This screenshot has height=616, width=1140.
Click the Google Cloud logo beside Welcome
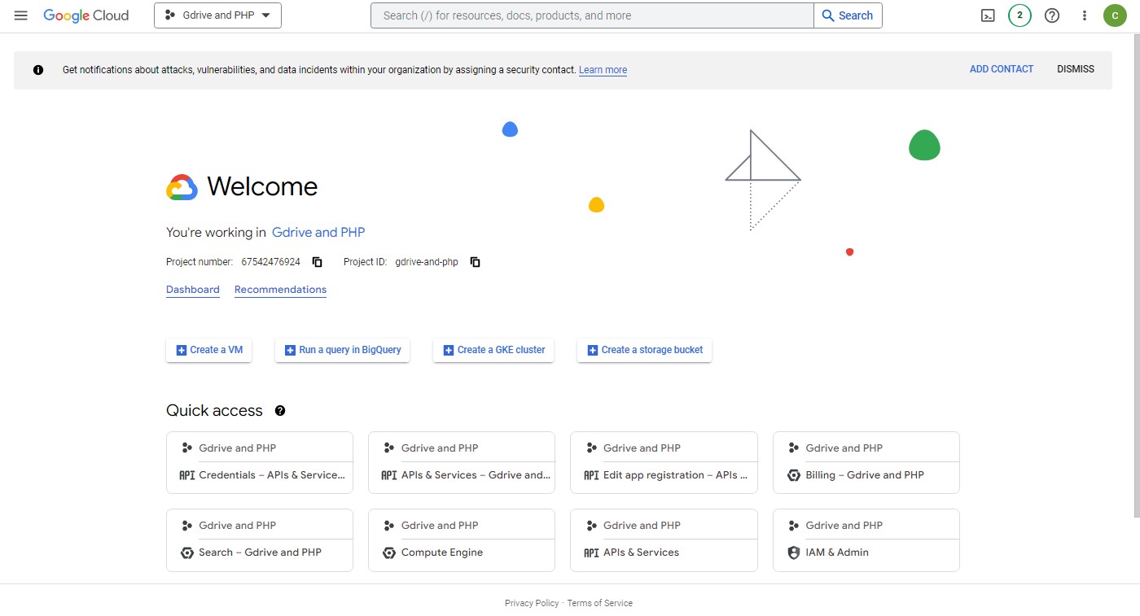pos(182,187)
